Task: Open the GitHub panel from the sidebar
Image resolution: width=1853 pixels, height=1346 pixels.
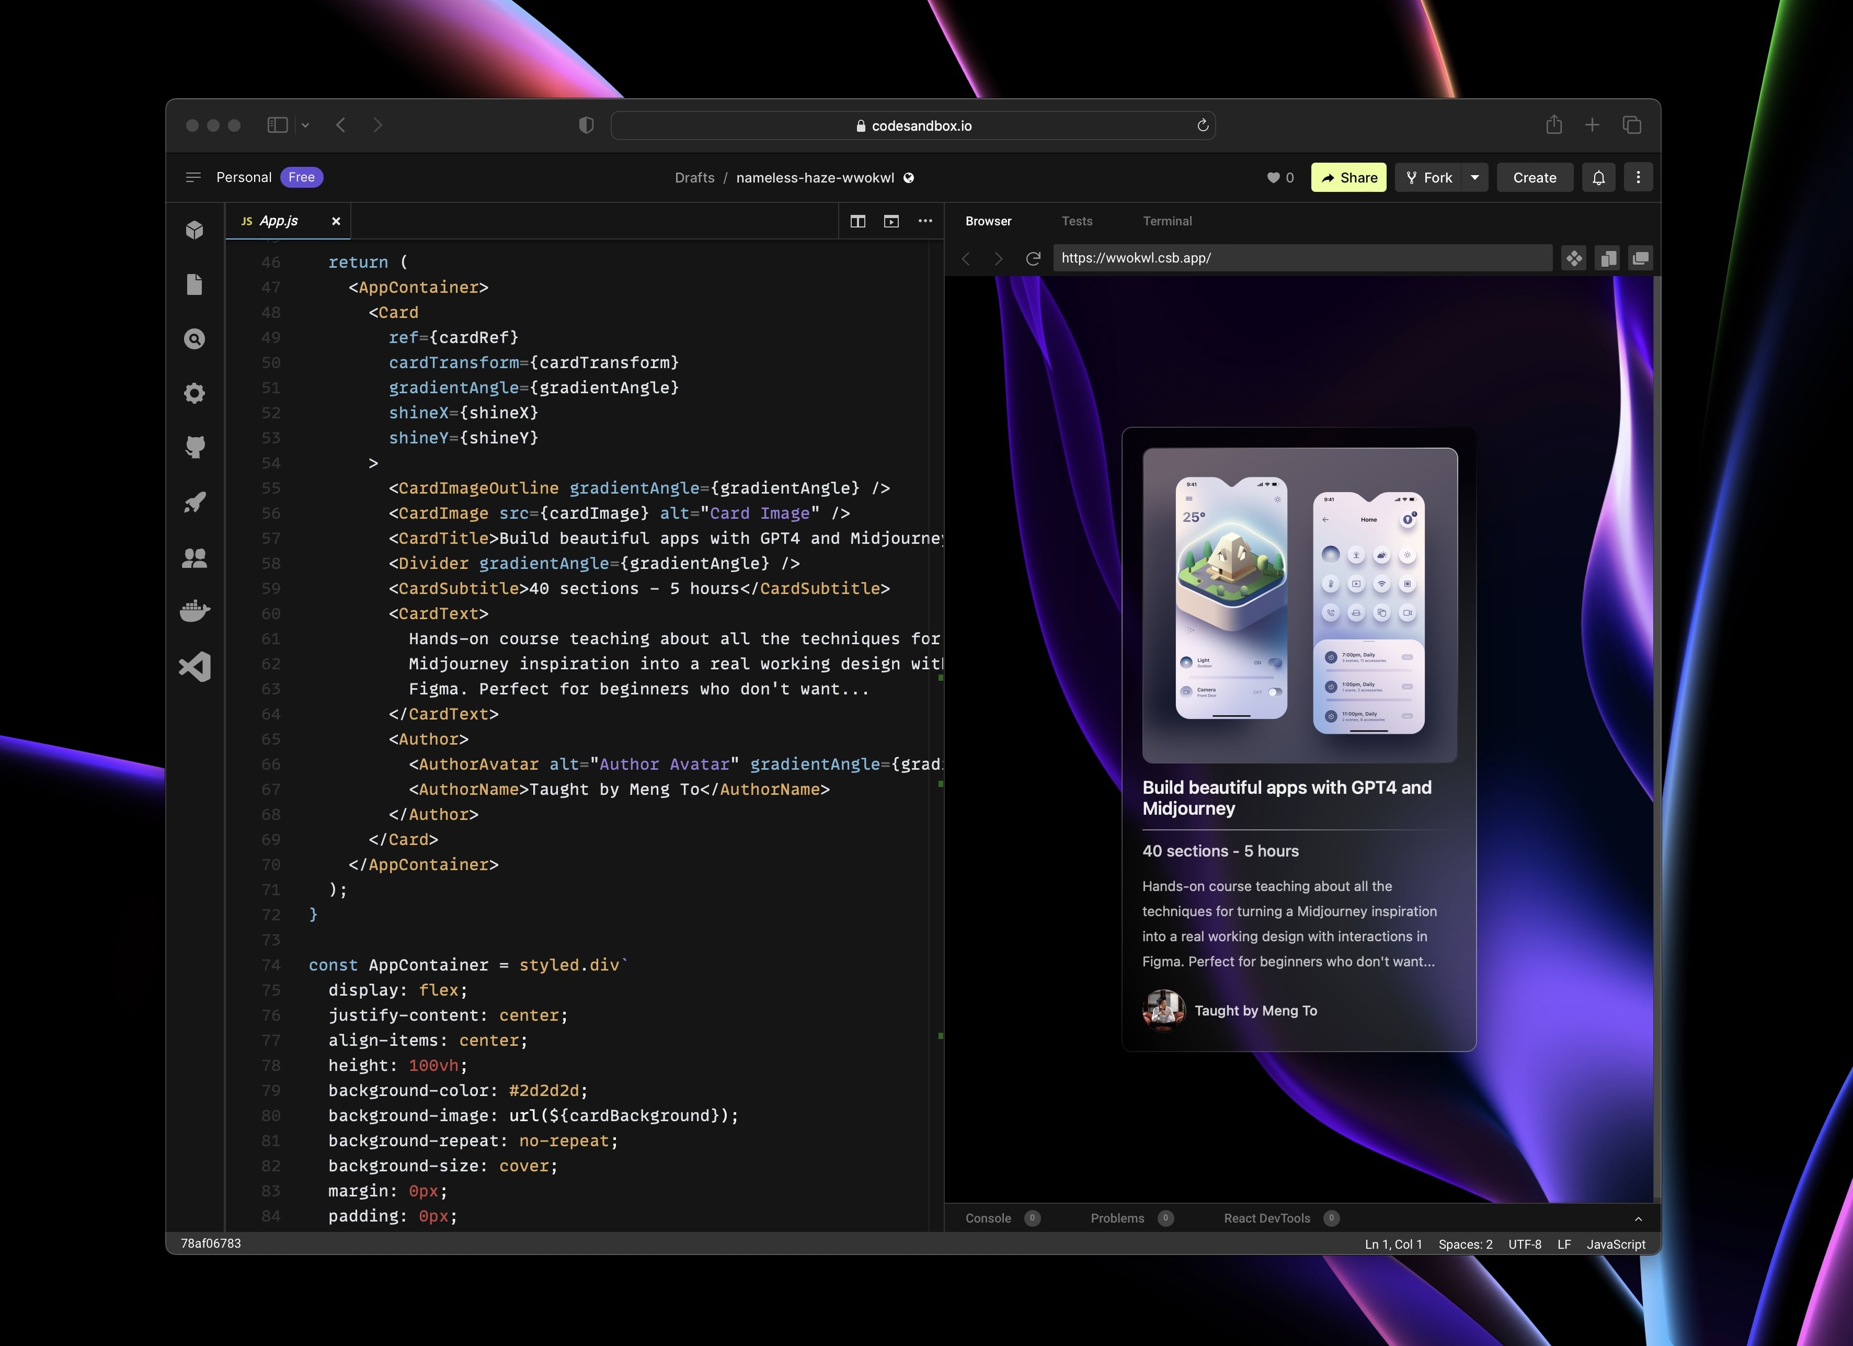Action: [x=195, y=447]
